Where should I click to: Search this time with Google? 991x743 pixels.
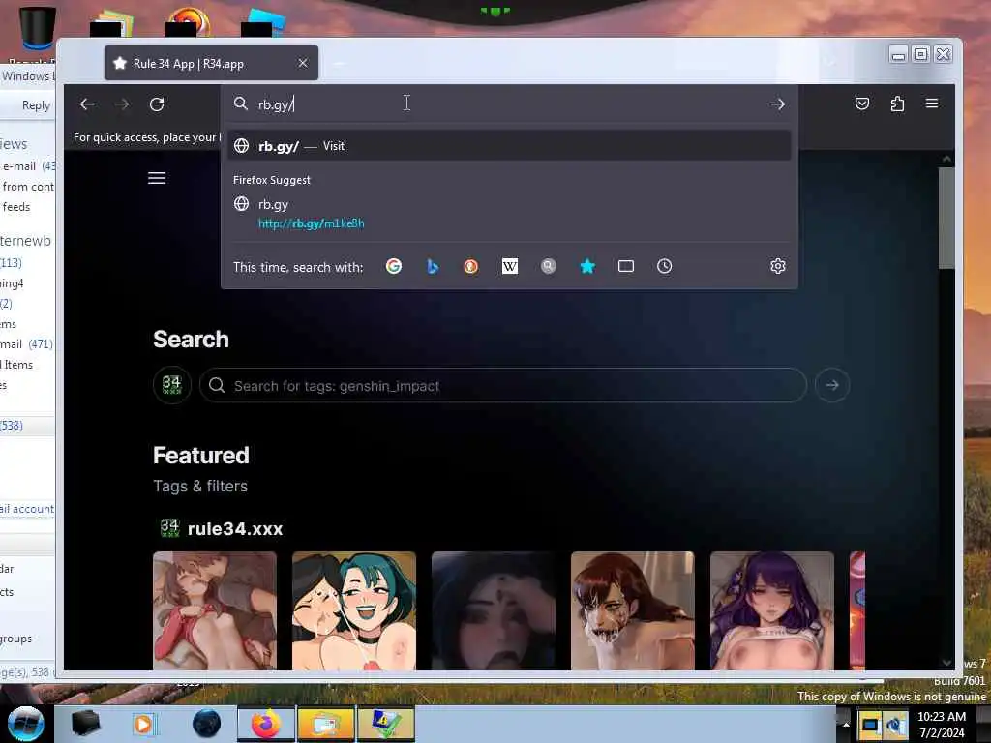[394, 267]
